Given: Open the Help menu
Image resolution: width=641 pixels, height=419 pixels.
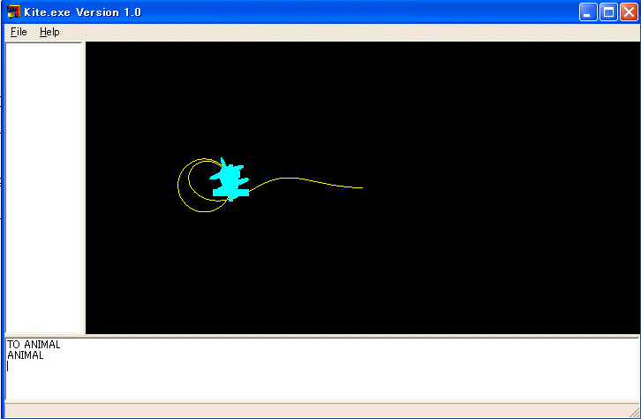Looking at the screenshot, I should 49,32.
